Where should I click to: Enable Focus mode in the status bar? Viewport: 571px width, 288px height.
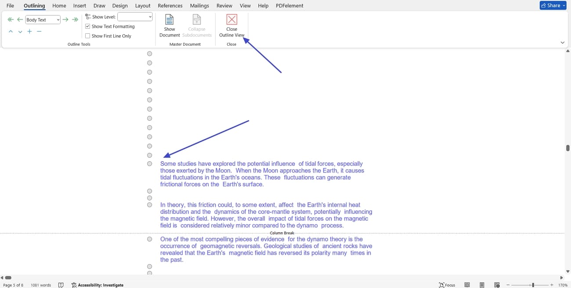(447, 285)
